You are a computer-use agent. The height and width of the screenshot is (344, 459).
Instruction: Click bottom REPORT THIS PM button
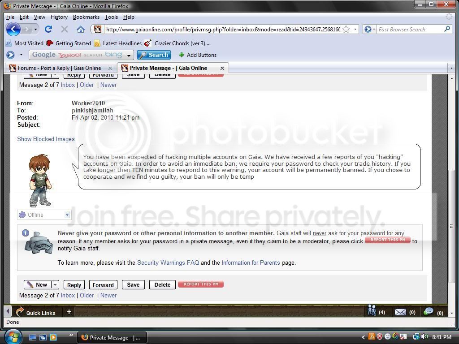[x=201, y=284]
